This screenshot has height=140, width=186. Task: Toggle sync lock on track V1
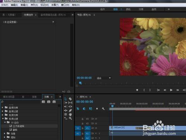coord(92,128)
